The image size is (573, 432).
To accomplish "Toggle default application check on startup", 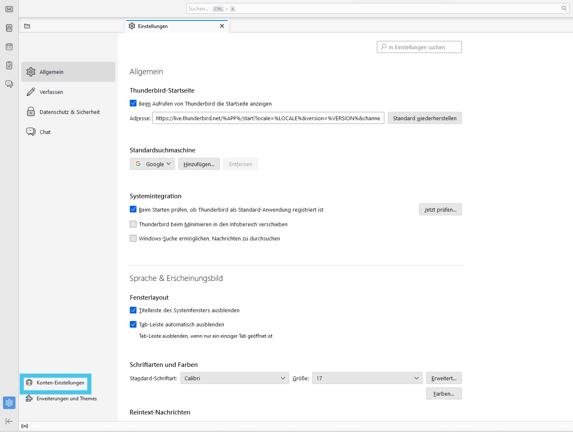I will click(x=133, y=209).
